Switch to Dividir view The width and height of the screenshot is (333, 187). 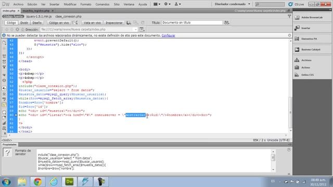pyautogui.click(x=24, y=23)
